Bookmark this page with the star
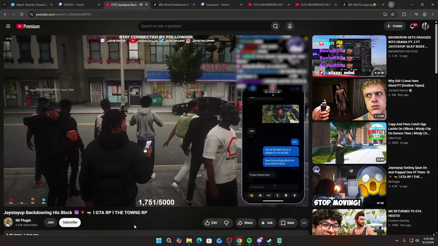Viewport: 438px width, 246px height. click(392, 14)
